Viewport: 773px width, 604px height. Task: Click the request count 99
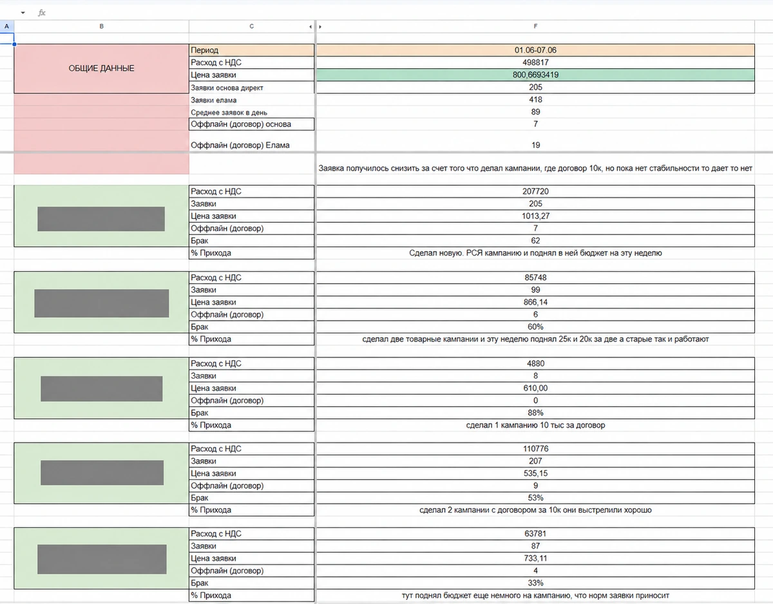click(535, 290)
